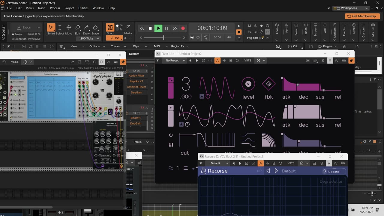The height and width of the screenshot is (216, 384).
Task: Choose the Select tool
Action: click(x=60, y=28)
